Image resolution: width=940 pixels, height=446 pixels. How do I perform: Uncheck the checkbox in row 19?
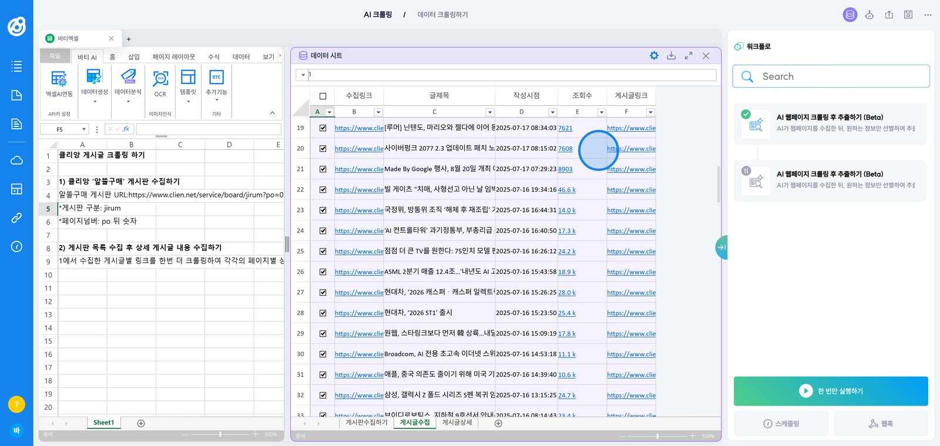[323, 128]
